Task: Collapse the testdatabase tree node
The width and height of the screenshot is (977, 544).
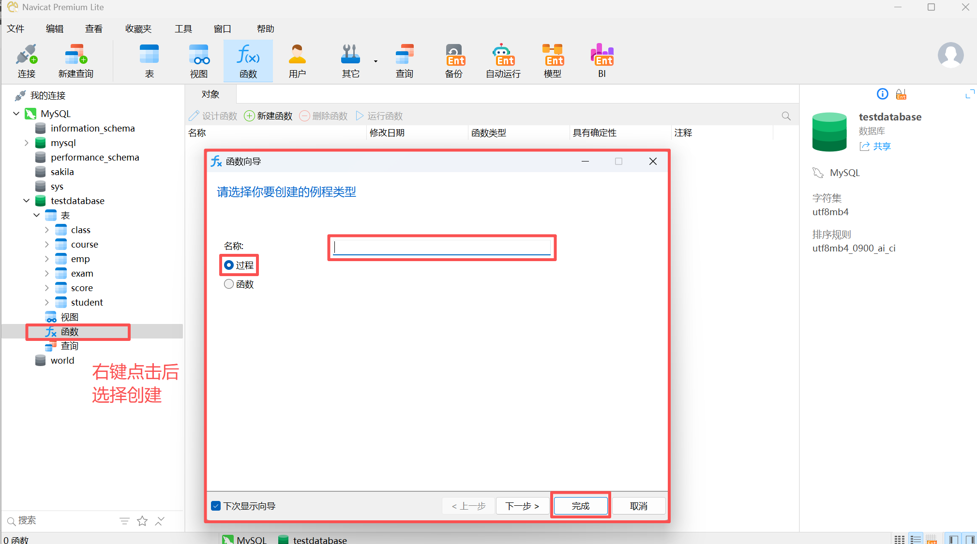Action: pyautogui.click(x=27, y=201)
